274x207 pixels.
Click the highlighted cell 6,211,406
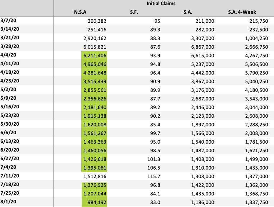pos(94,56)
